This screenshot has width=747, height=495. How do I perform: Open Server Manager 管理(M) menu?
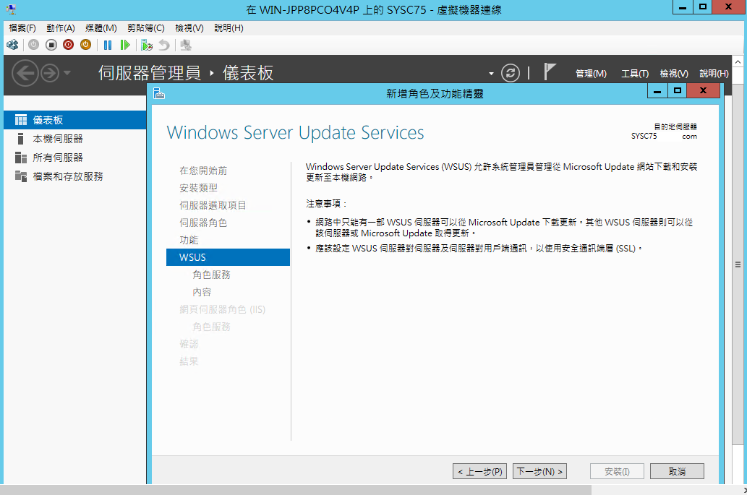591,73
